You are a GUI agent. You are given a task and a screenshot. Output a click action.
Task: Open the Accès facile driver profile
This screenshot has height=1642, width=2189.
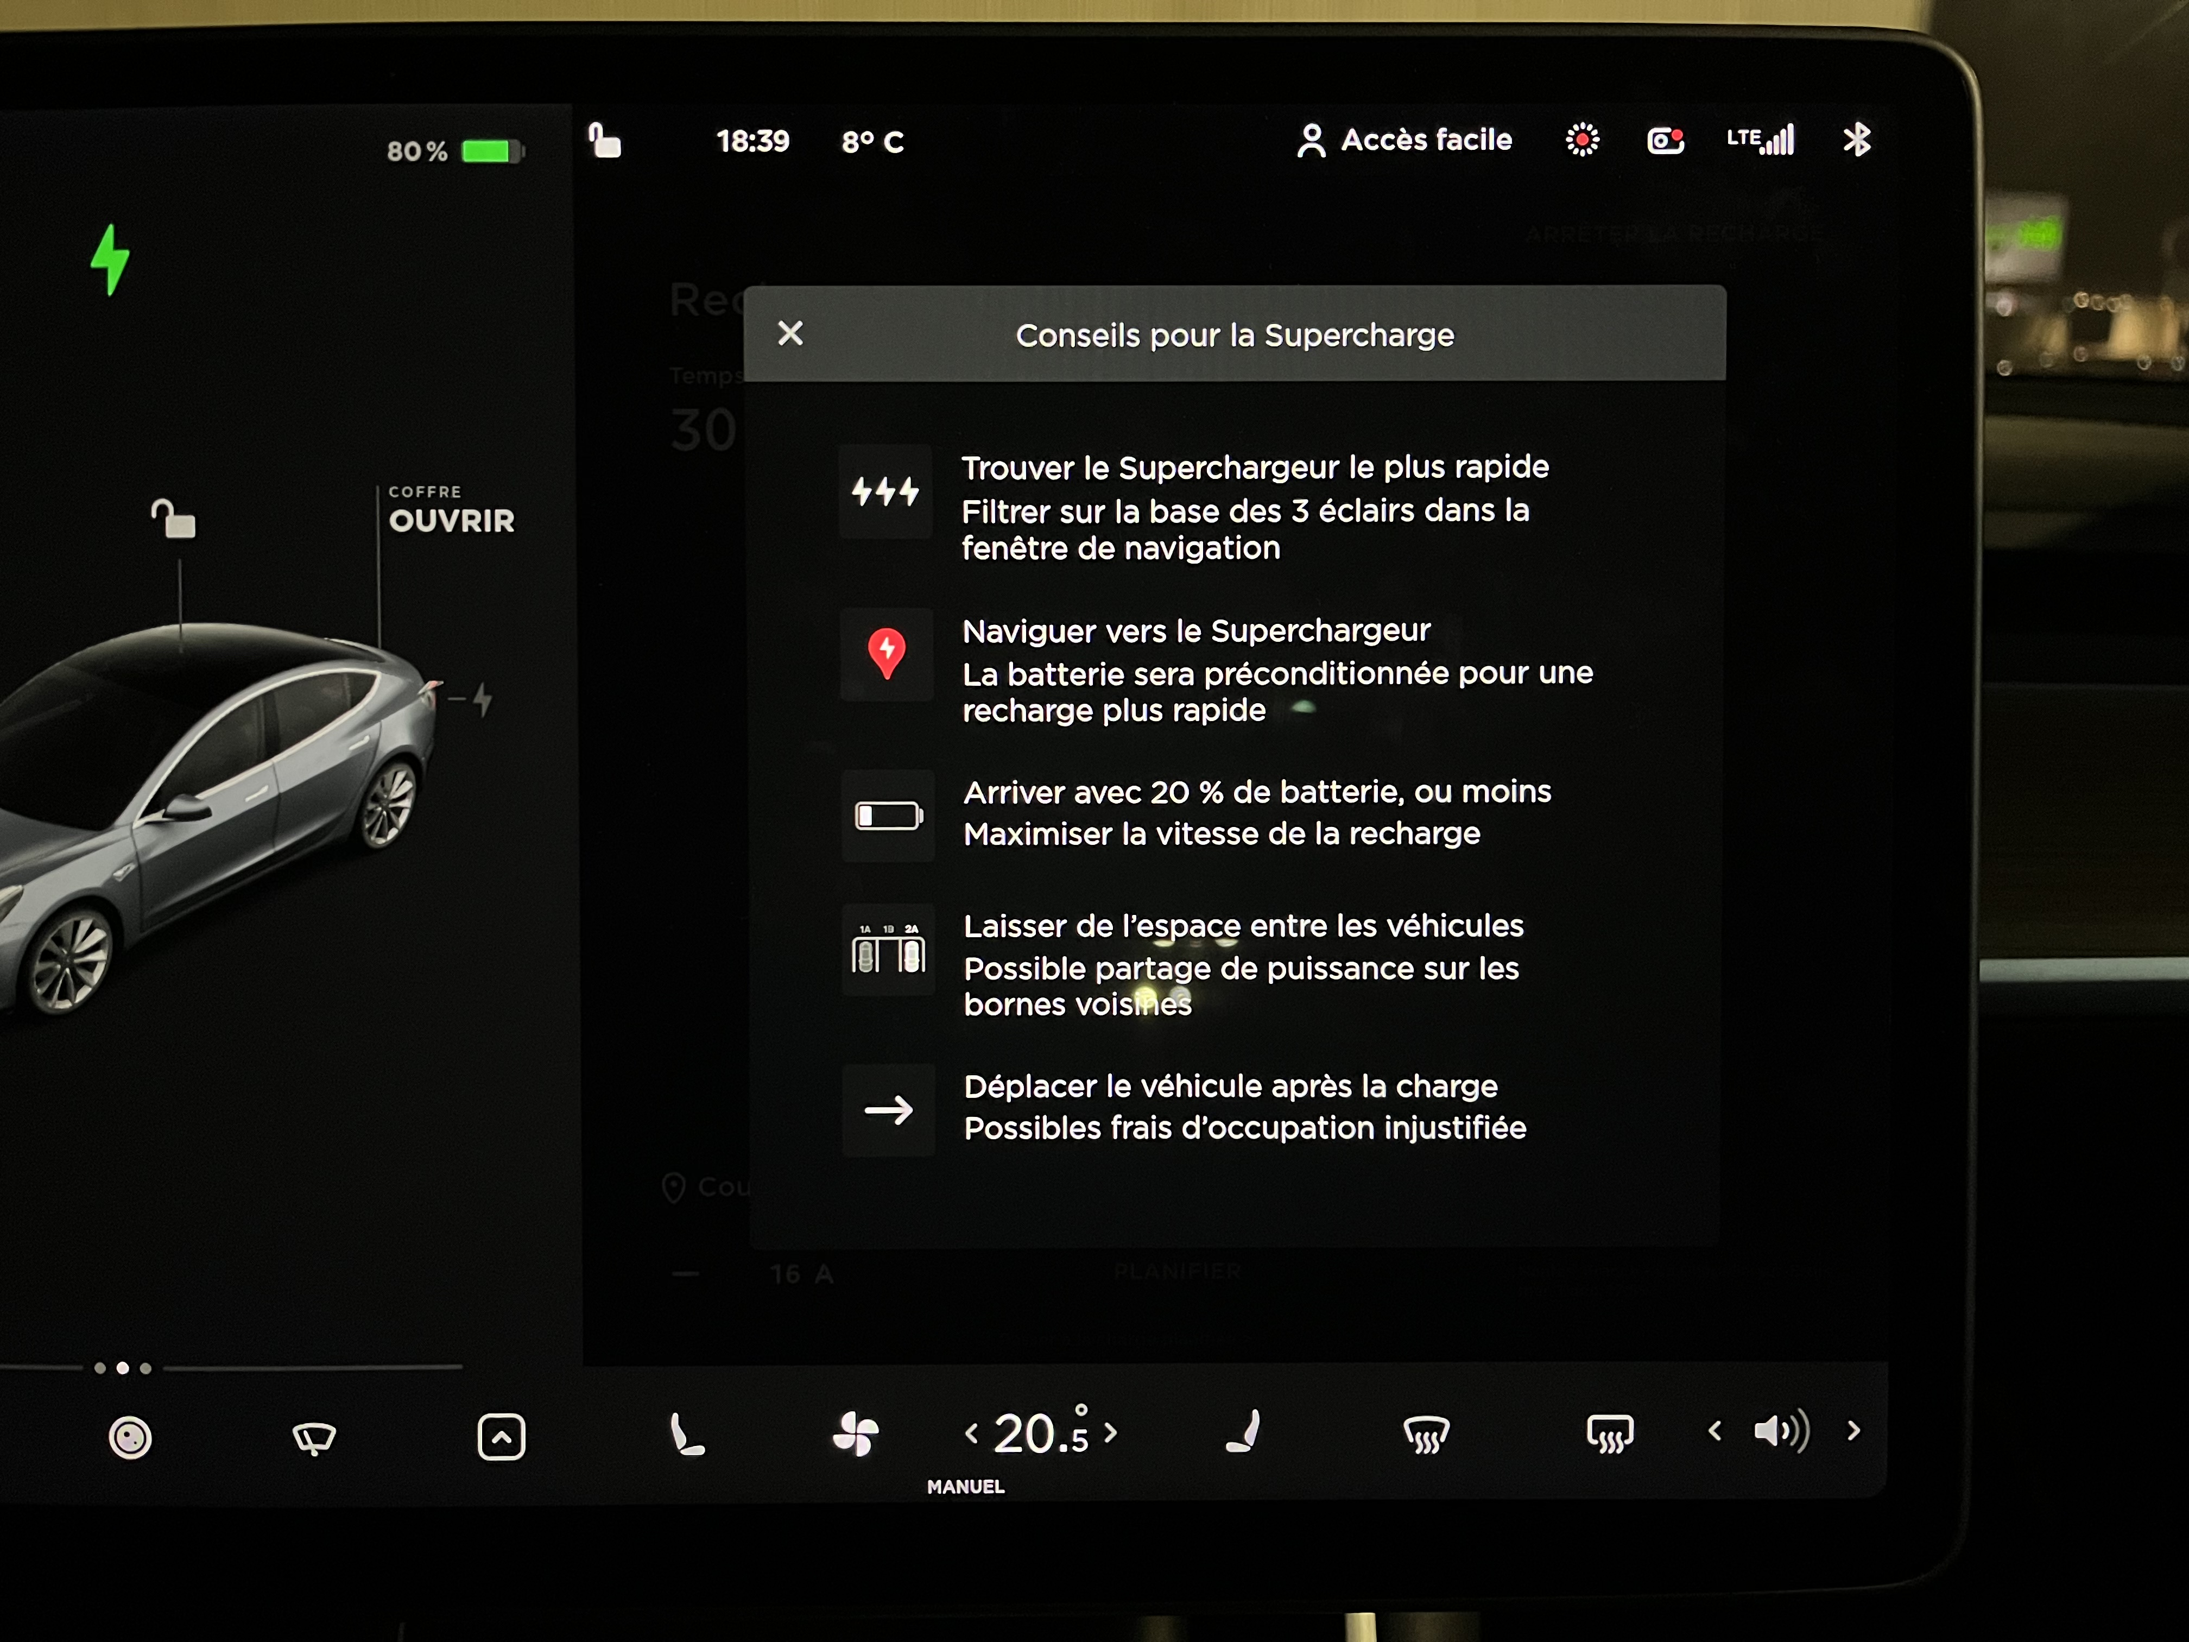[1405, 141]
